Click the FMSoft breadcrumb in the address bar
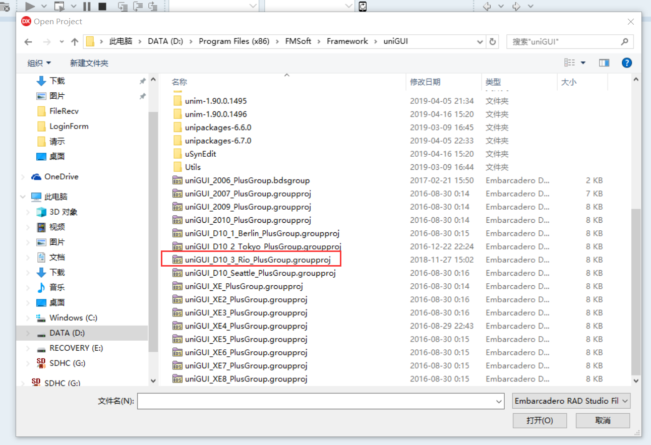The image size is (651, 445). [x=298, y=41]
